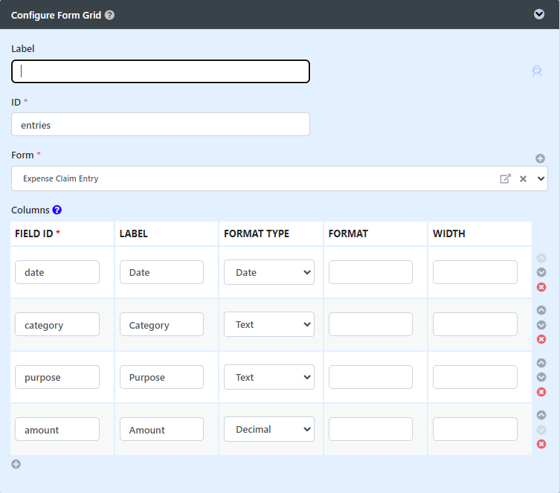This screenshot has height=493, width=560.
Task: Clear the selected Expense Claim Entry form
Action: (x=523, y=178)
